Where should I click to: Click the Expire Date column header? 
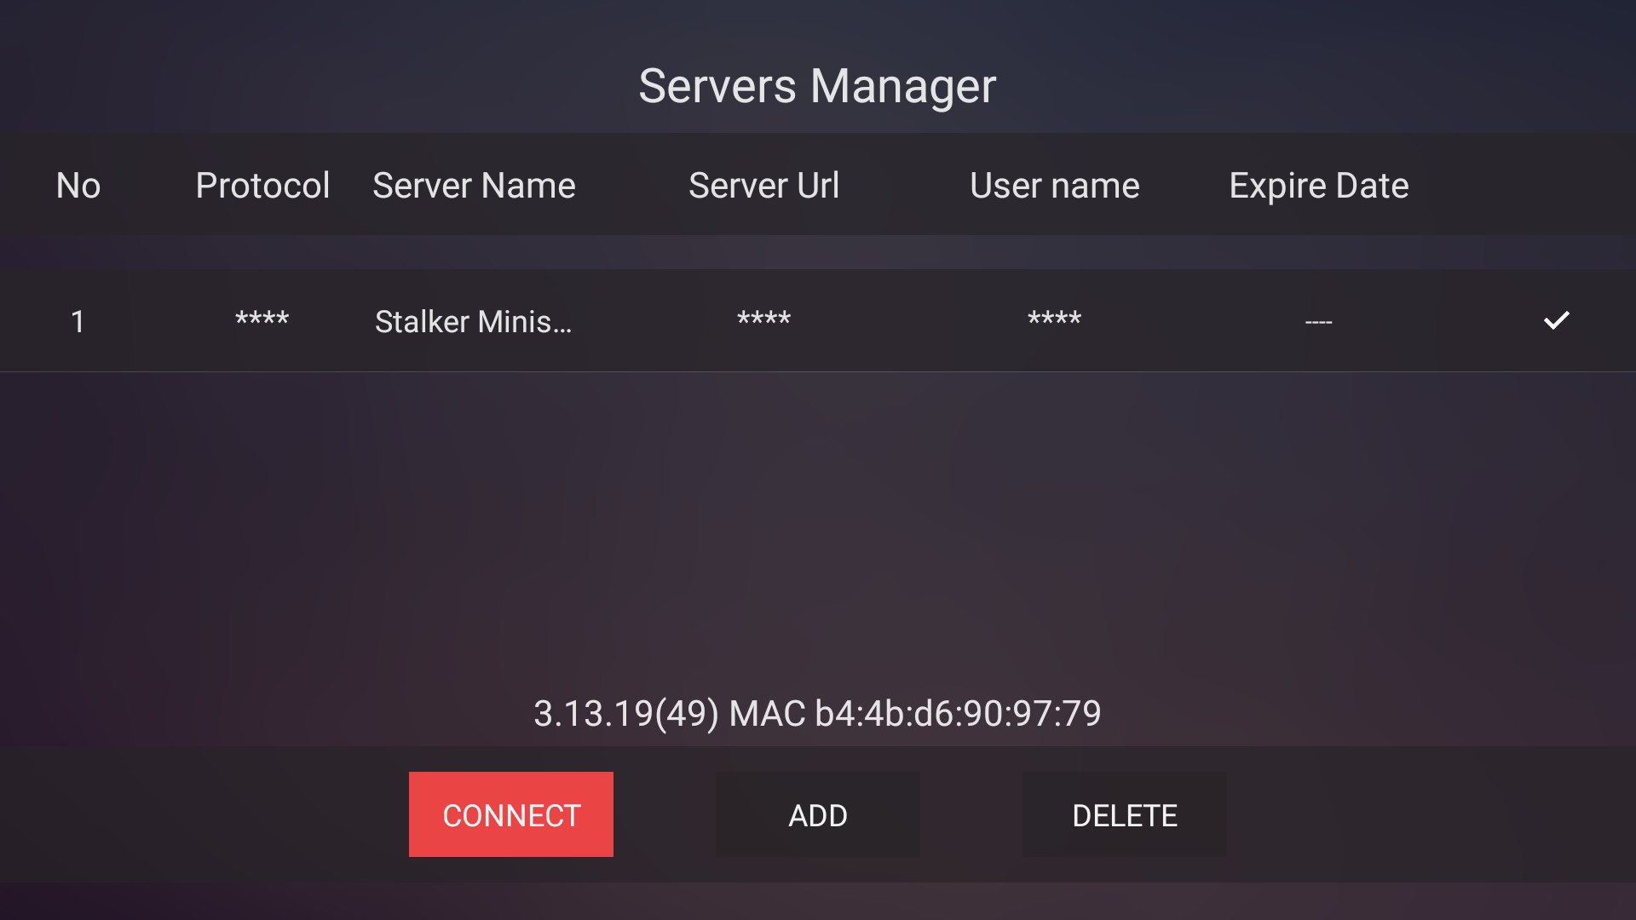(x=1318, y=186)
